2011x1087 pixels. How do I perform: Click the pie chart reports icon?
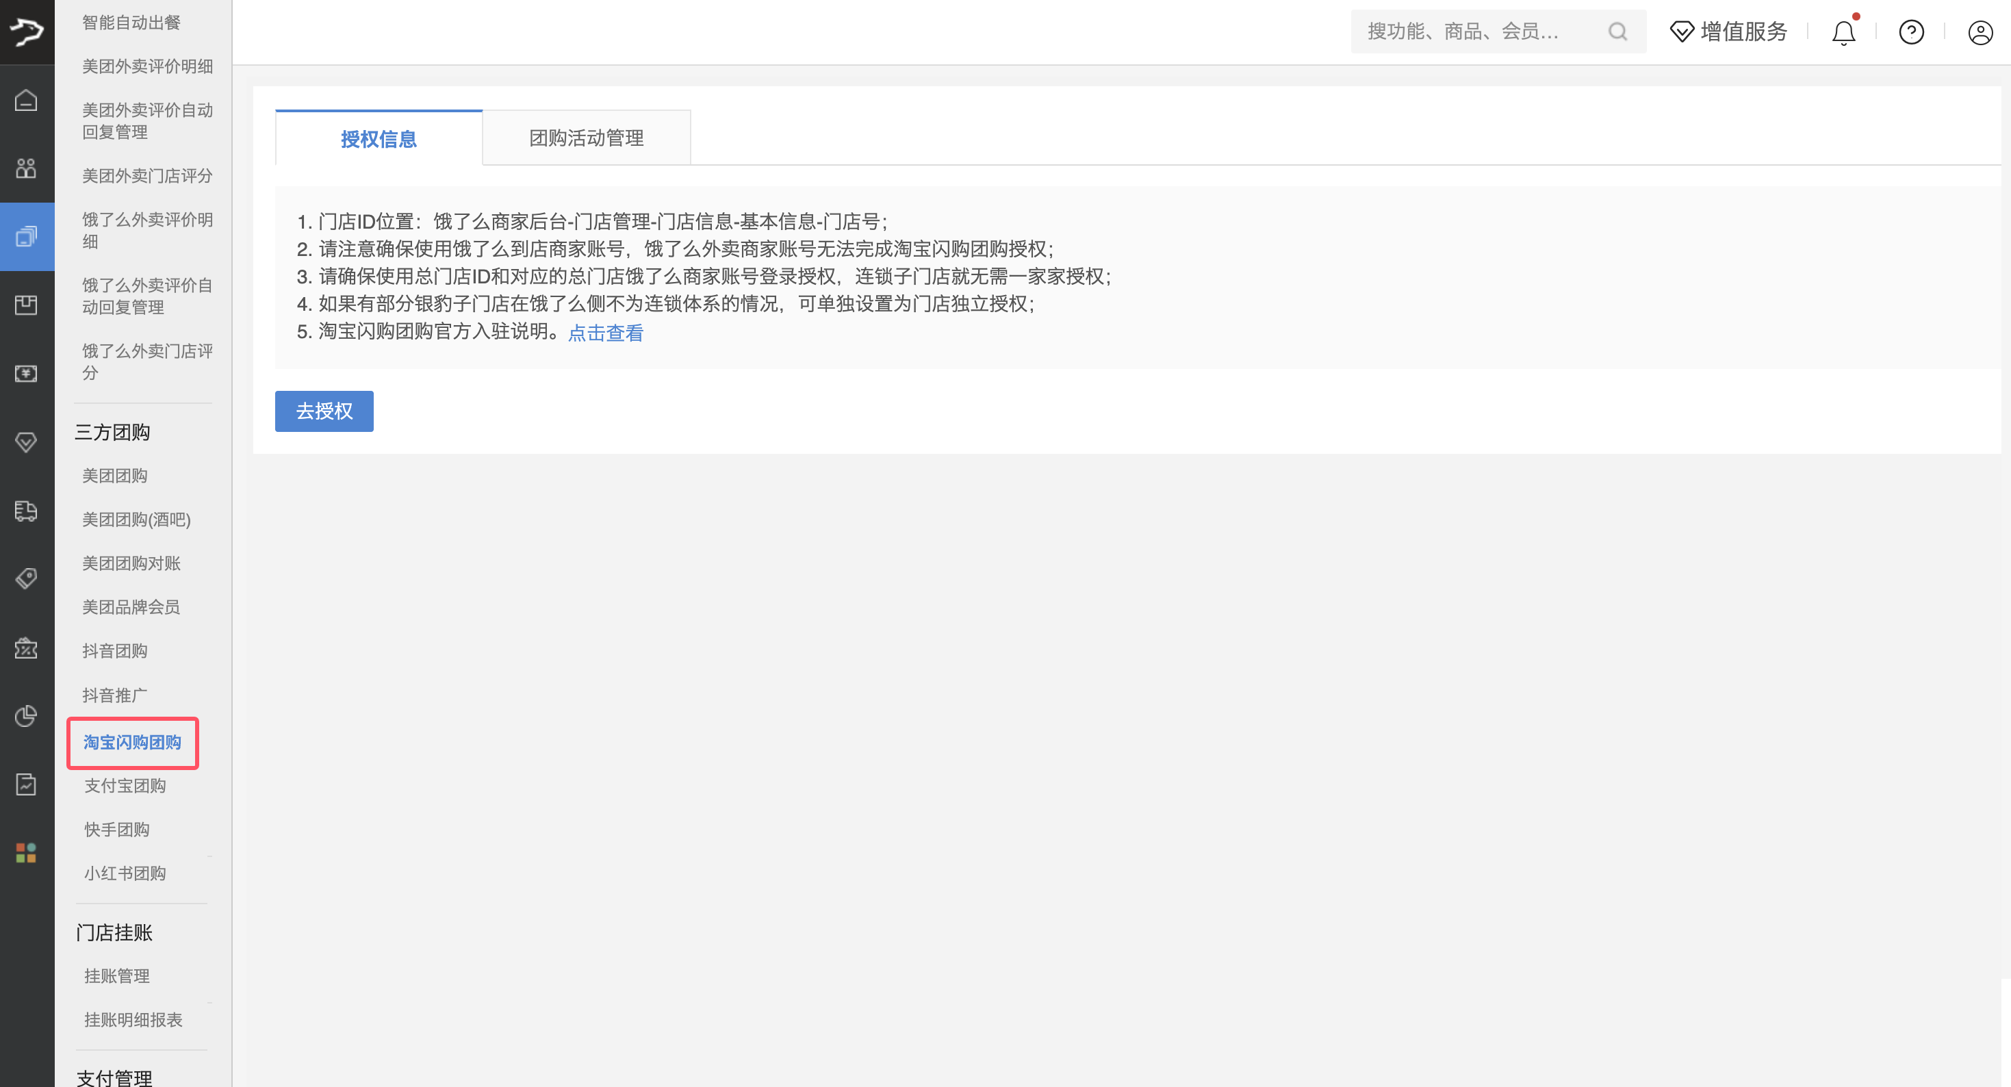coord(27,716)
